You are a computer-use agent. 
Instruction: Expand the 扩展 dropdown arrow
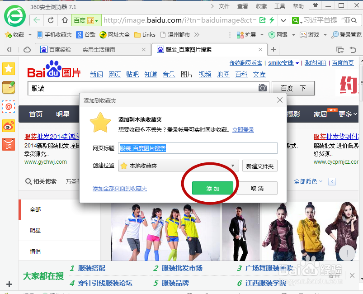coord(262,35)
